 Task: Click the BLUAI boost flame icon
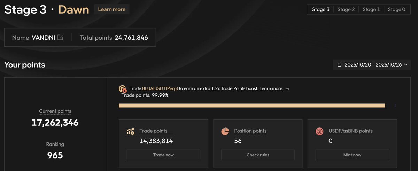tap(123, 89)
